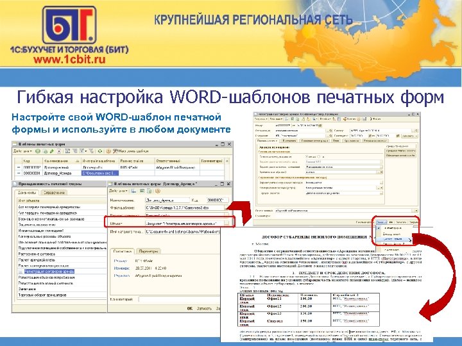Click Записать button in template form window
This screenshot has width=462, height=346.
[204, 309]
